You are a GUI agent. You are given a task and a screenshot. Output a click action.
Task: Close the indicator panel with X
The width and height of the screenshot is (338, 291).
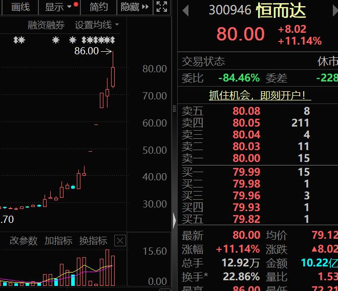pyautogui.click(x=120, y=240)
